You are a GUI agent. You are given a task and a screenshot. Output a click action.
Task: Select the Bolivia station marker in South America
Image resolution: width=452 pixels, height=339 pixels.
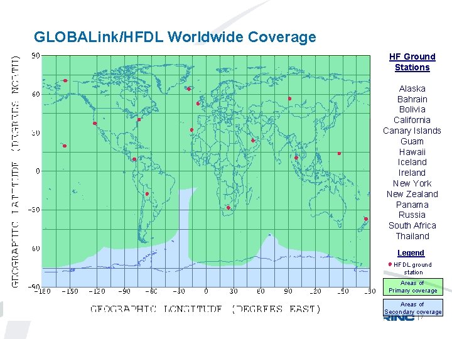pyautogui.click(x=147, y=194)
